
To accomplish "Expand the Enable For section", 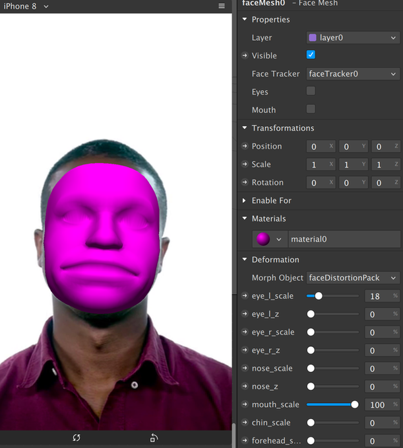I will coord(245,201).
